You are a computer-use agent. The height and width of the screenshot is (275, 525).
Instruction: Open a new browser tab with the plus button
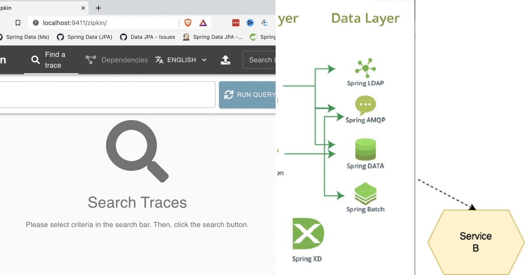pos(98,8)
